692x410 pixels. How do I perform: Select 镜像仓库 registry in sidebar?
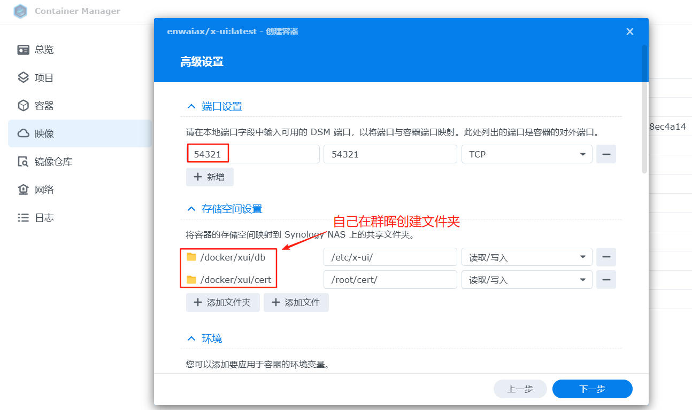(53, 162)
